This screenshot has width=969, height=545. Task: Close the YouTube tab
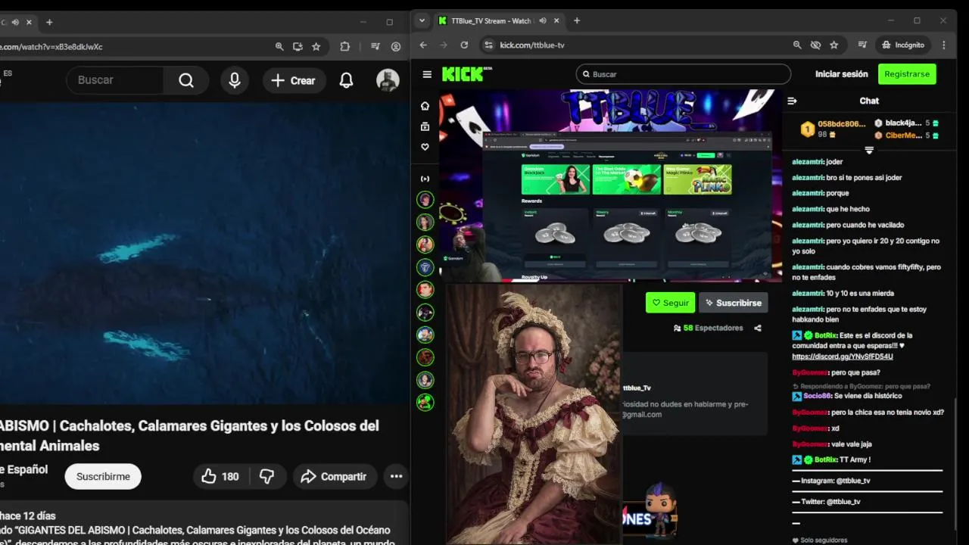pyautogui.click(x=30, y=22)
